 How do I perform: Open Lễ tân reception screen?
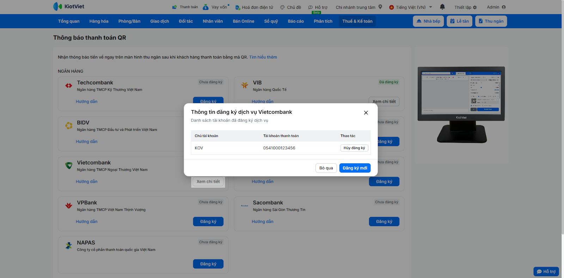click(x=459, y=21)
